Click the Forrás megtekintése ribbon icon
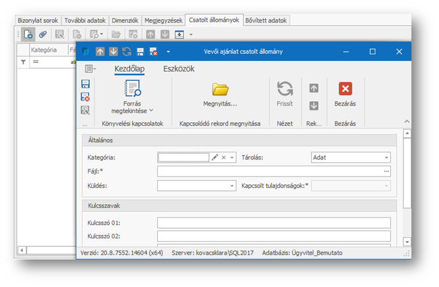 pos(133,89)
